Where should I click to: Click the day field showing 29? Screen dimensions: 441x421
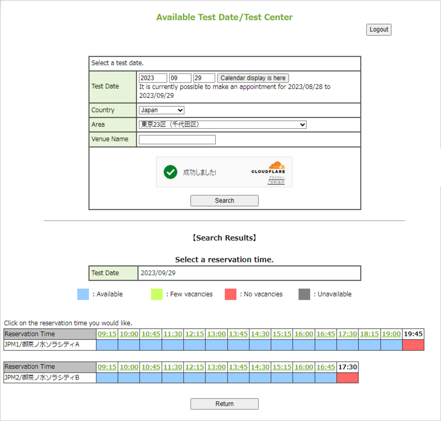click(204, 78)
